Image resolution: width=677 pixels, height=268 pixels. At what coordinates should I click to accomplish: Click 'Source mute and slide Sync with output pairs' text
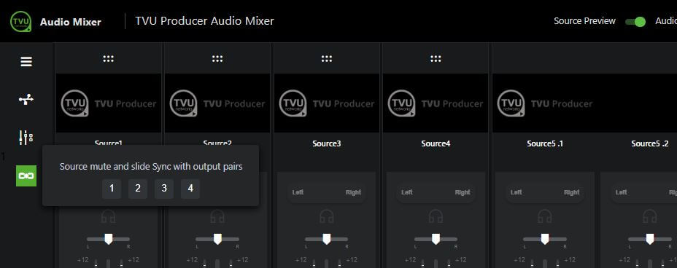(151, 167)
